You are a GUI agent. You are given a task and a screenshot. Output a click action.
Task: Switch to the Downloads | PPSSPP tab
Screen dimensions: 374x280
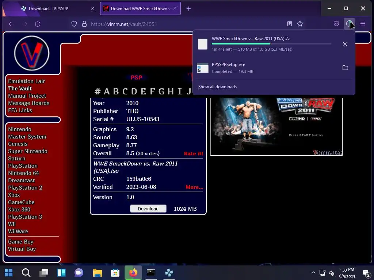point(49,9)
